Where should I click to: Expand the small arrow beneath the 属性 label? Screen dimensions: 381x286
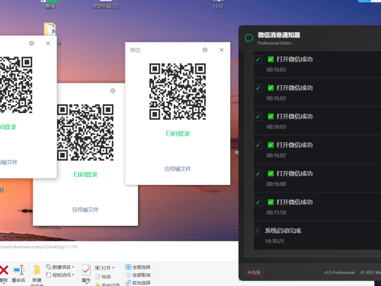pos(86,284)
